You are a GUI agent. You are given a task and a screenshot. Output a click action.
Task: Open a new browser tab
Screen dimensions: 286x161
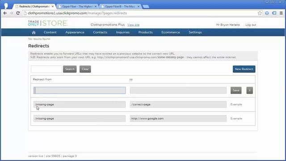click(x=146, y=7)
